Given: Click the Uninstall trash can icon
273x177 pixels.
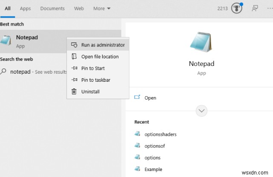Looking at the screenshot, I should 74,91.
